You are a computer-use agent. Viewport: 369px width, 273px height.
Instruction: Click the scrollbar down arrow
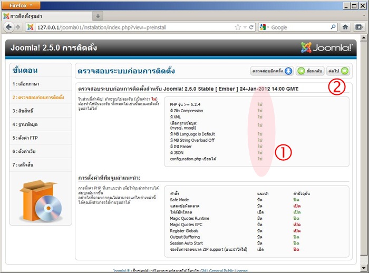364,267
